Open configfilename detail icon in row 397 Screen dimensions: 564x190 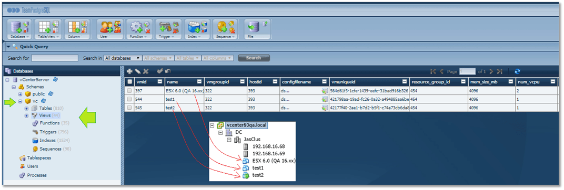click(x=325, y=91)
